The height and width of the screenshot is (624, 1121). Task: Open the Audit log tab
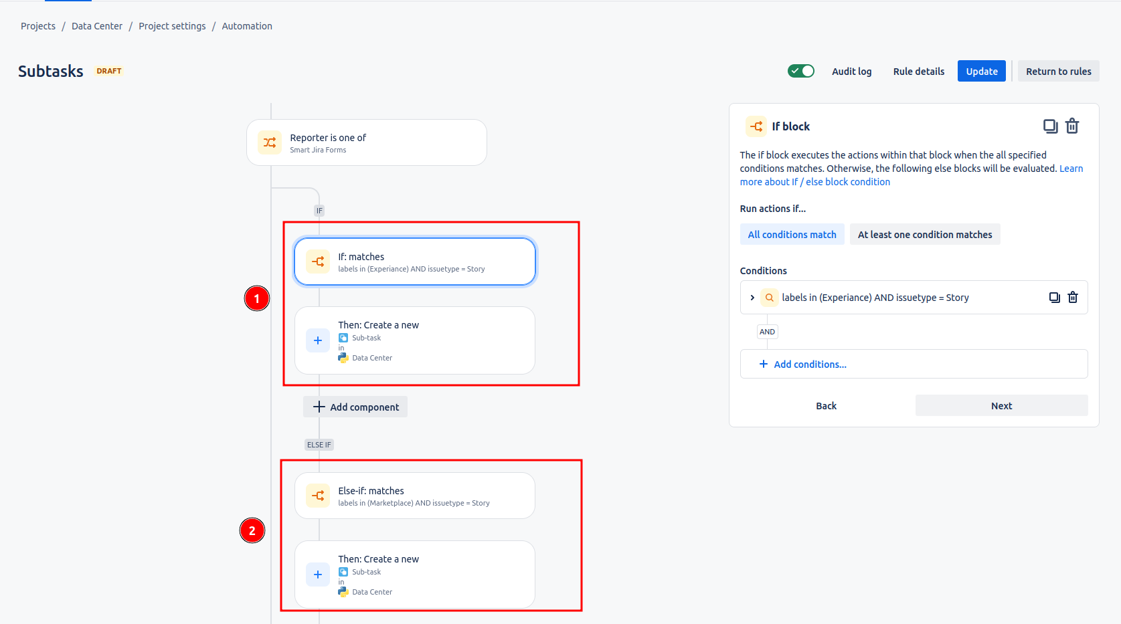tap(851, 72)
